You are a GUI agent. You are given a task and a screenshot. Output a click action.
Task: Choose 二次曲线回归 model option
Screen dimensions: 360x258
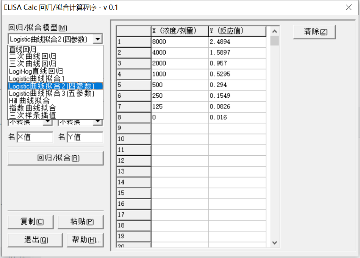point(55,56)
